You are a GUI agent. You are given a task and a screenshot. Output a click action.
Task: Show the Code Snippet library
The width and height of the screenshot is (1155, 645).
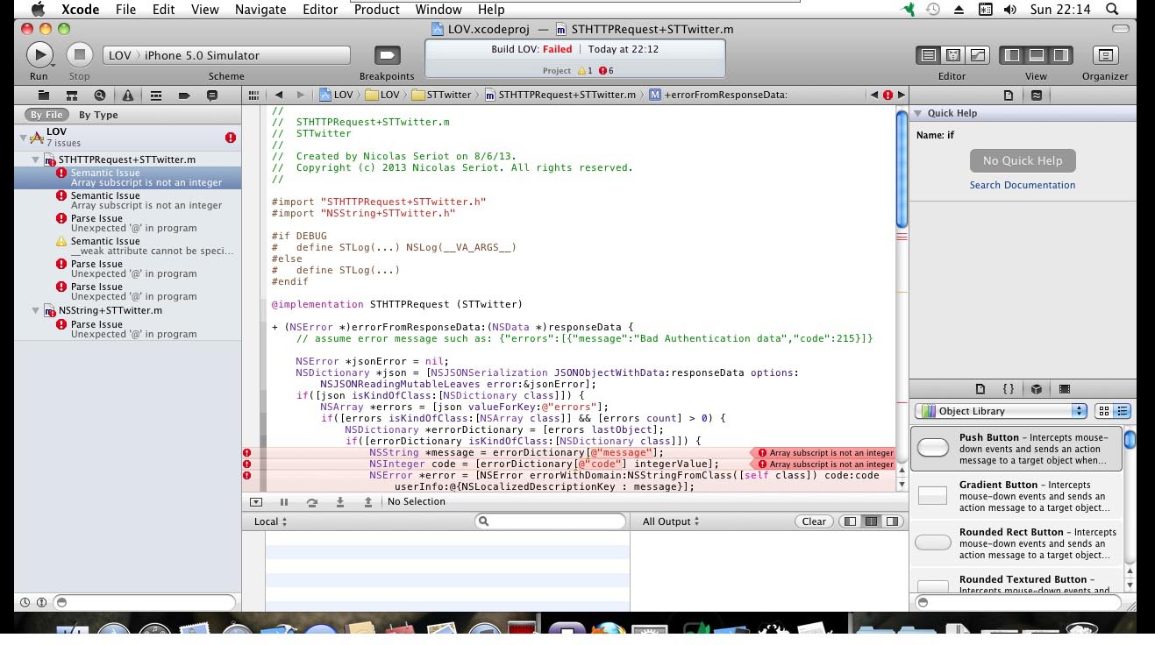click(x=1009, y=388)
